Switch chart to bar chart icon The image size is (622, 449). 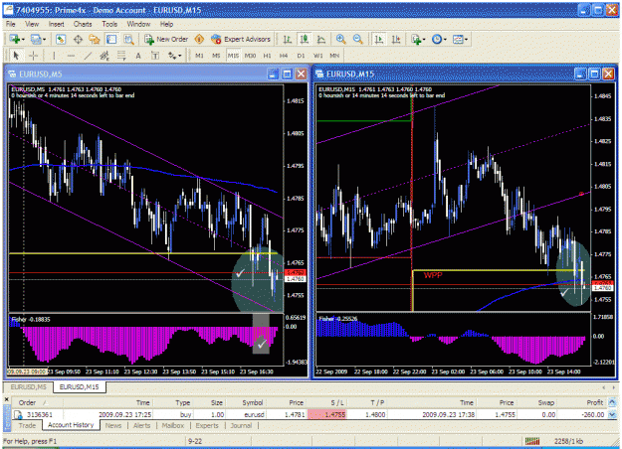coord(288,39)
